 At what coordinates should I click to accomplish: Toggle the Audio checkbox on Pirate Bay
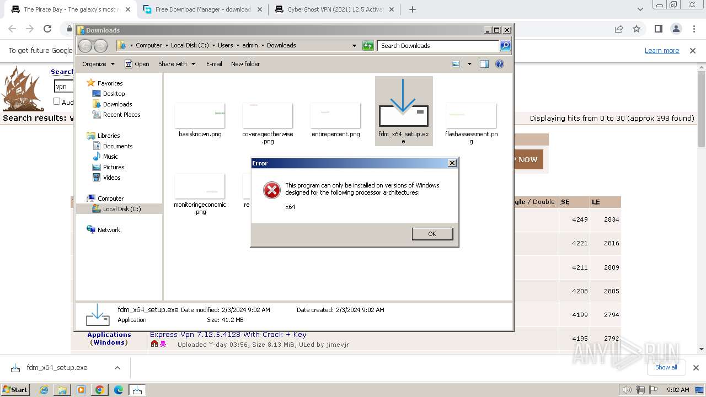point(56,101)
